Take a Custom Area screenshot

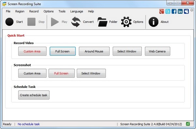pyautogui.click(x=32, y=73)
